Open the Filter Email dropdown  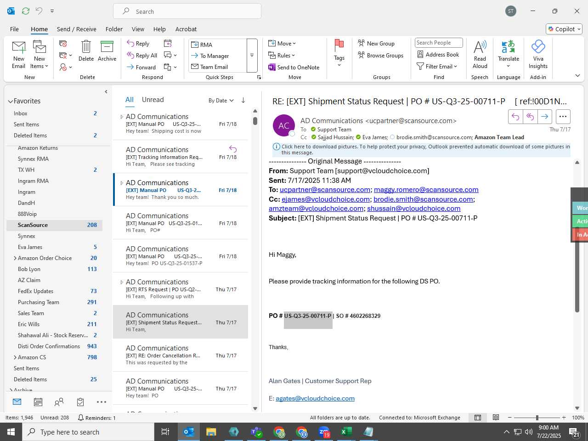coord(437,67)
